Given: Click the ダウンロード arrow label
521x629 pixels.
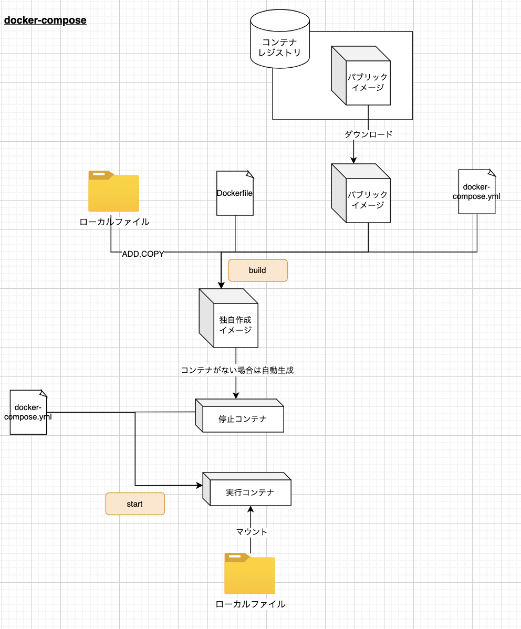Looking at the screenshot, I should 369,134.
